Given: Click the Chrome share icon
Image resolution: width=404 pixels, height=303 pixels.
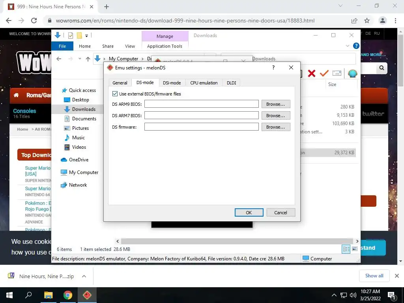Looking at the screenshot, I should coord(354,21).
